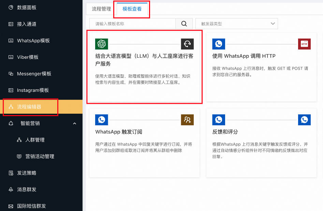
Task: Click WhatsApp icon on 触发订阅 card
Action: pos(102,120)
